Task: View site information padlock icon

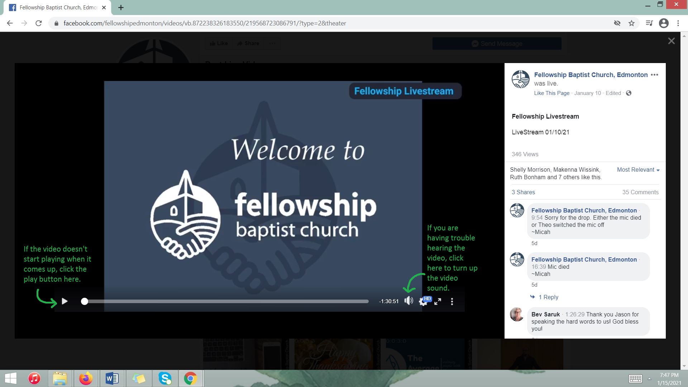Action: point(56,23)
